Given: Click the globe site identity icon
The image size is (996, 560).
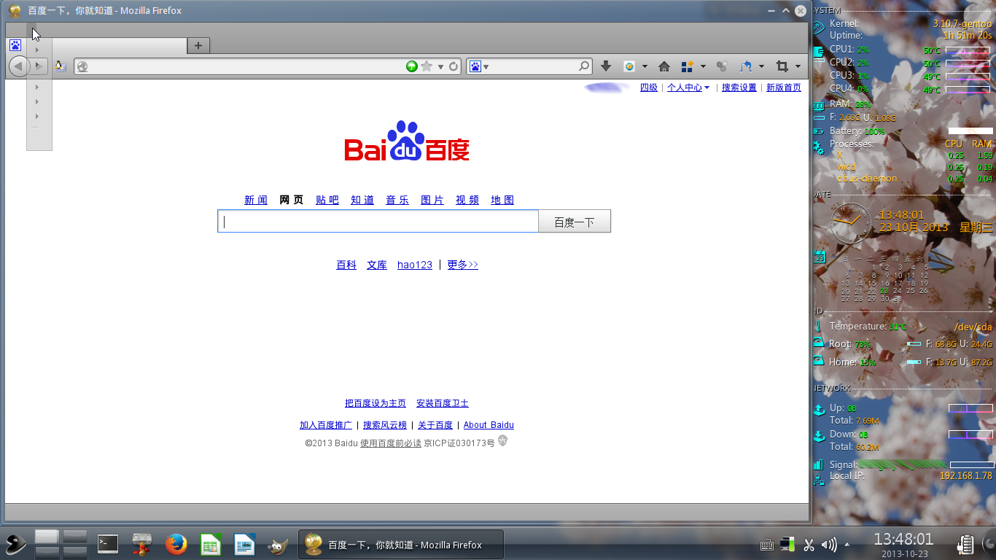Looking at the screenshot, I should pos(82,66).
